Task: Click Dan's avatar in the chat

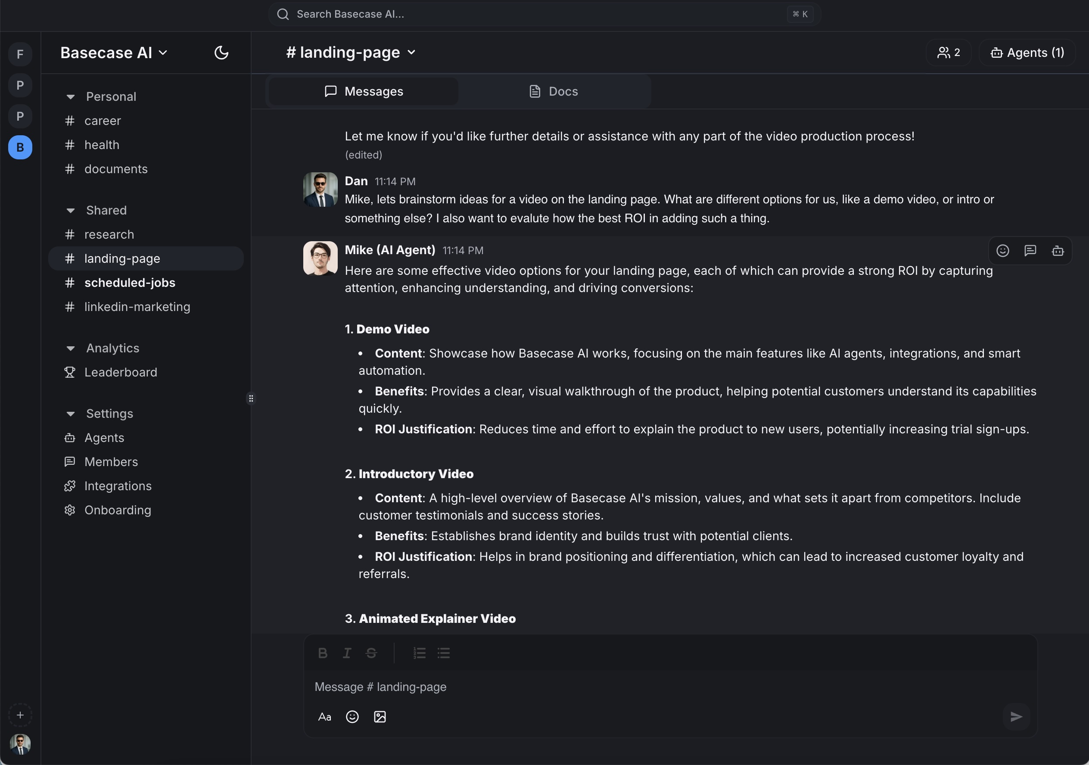Action: 320,190
